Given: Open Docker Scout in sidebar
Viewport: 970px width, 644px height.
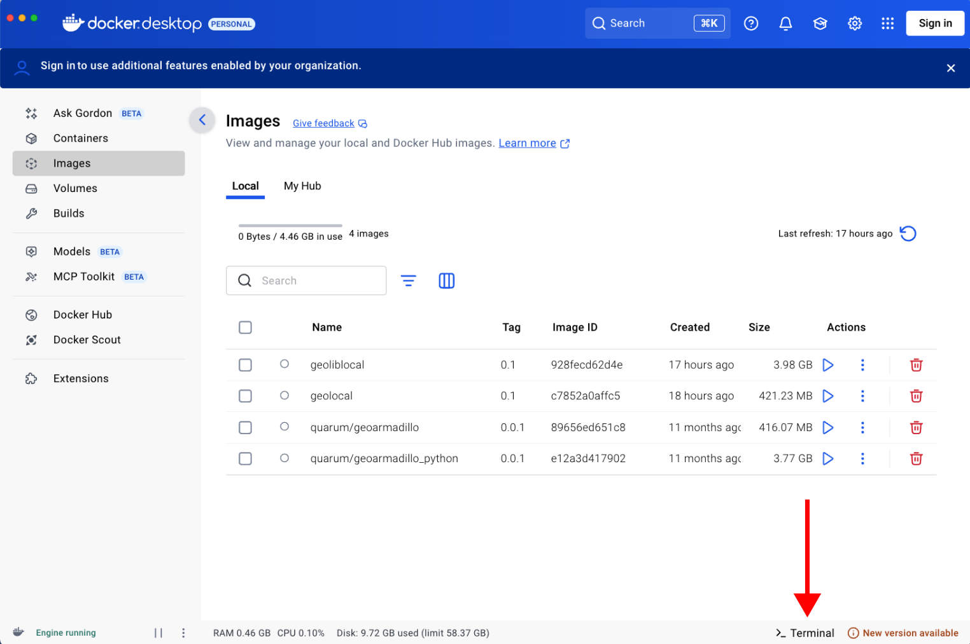Looking at the screenshot, I should (x=99, y=339).
